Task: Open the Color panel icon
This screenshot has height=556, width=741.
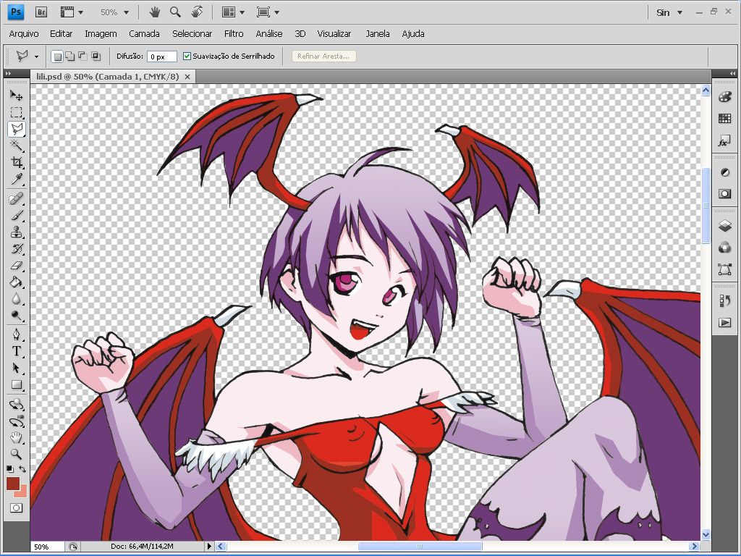Action: pyautogui.click(x=724, y=97)
